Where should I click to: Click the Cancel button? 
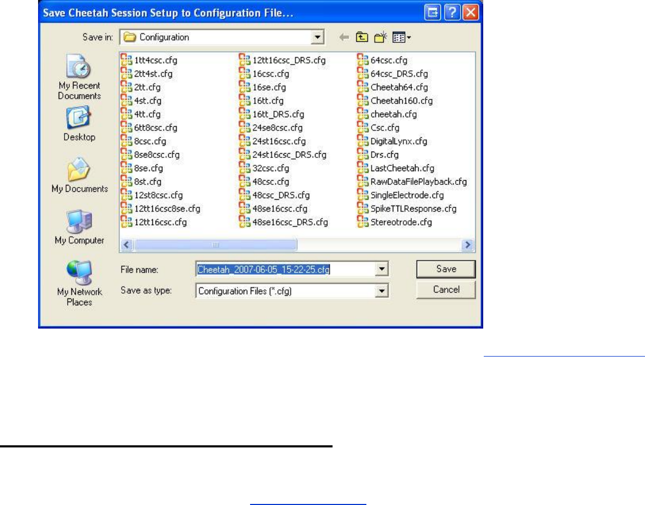pyautogui.click(x=446, y=289)
